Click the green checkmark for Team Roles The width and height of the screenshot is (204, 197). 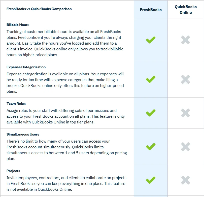(x=151, y=113)
